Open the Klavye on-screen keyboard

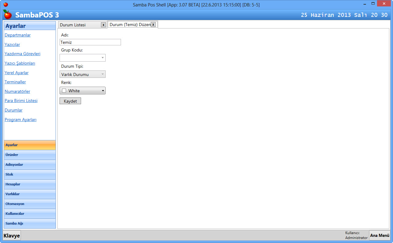point(12,235)
